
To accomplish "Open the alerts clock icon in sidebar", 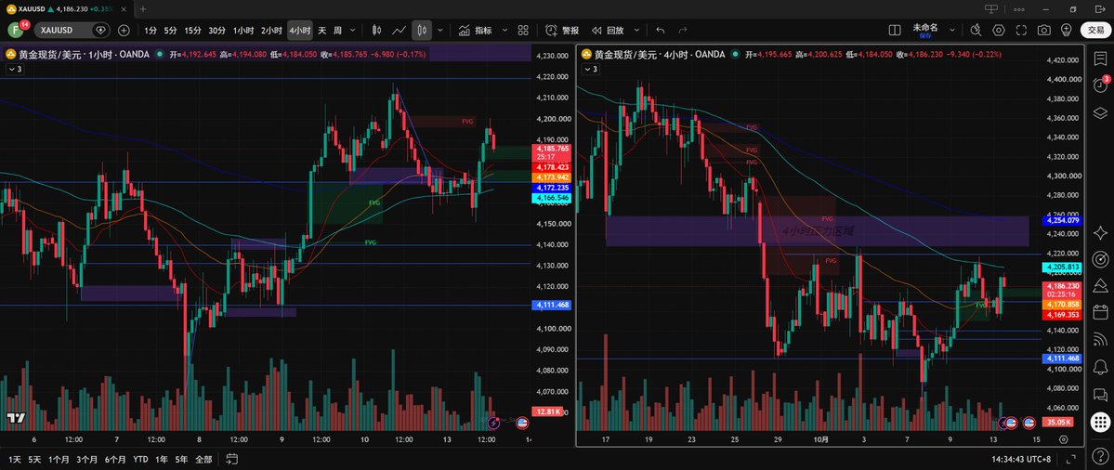I will [1100, 85].
